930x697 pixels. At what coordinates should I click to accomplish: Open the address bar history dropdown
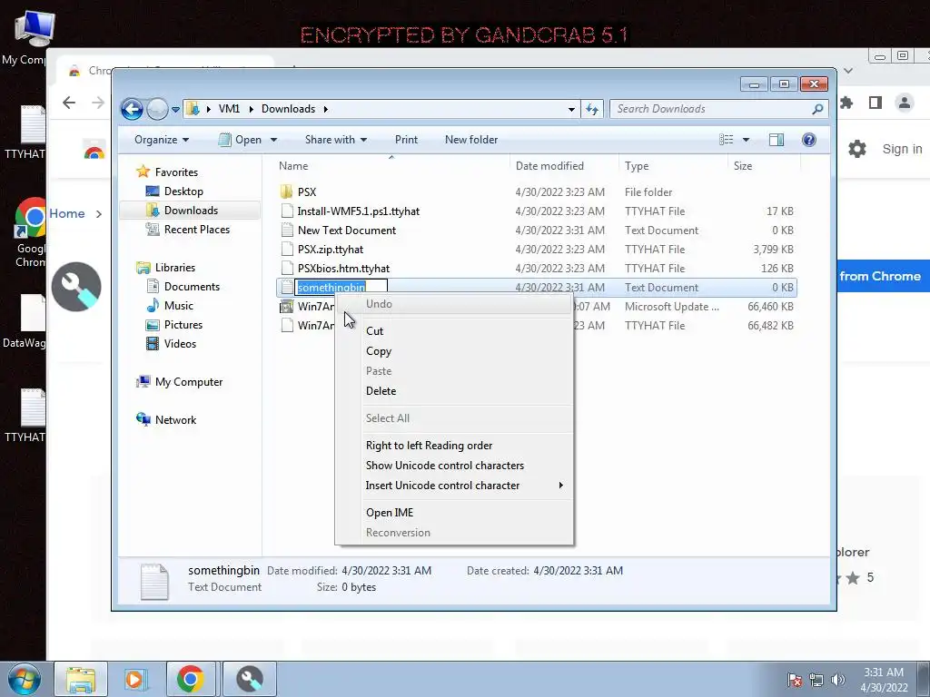coord(571,109)
